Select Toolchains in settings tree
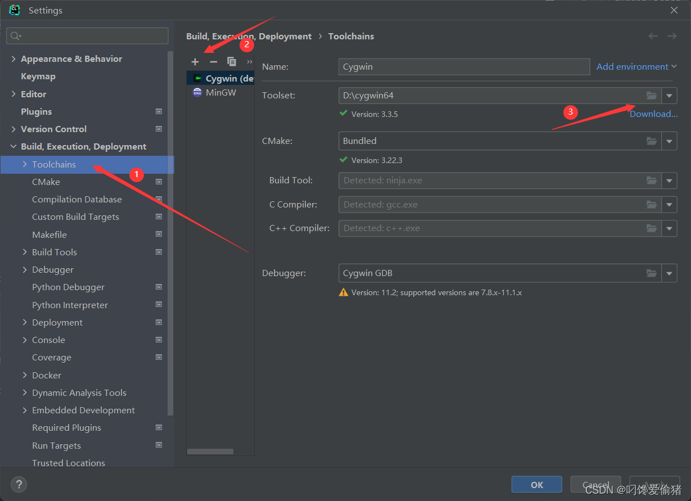Image resolution: width=691 pixels, height=501 pixels. [x=87, y=164]
